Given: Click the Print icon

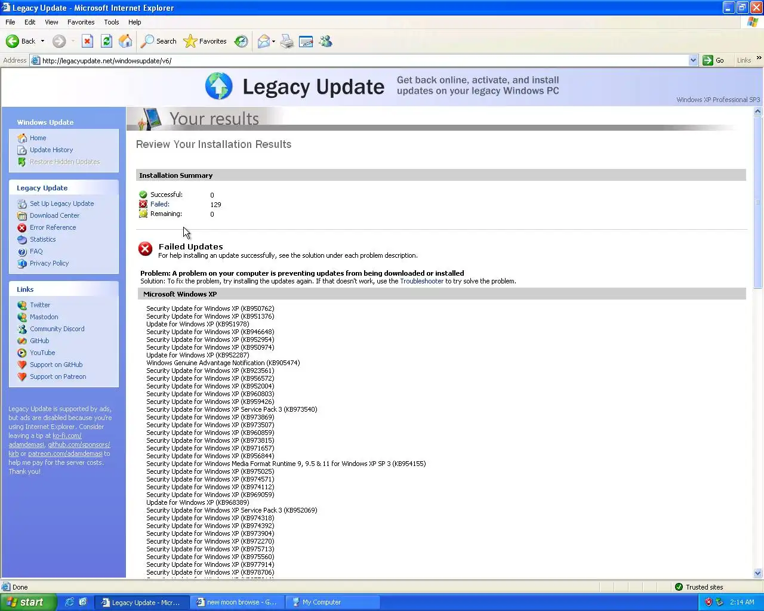Looking at the screenshot, I should click(287, 41).
